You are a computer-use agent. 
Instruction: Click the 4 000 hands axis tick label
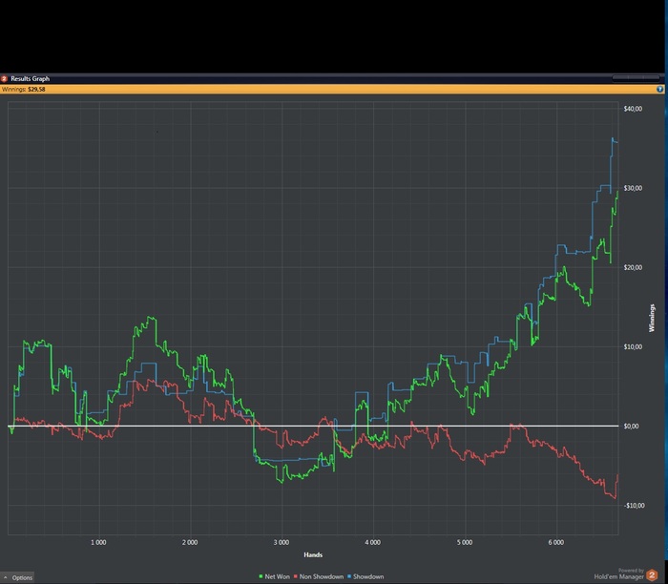pyautogui.click(x=373, y=542)
